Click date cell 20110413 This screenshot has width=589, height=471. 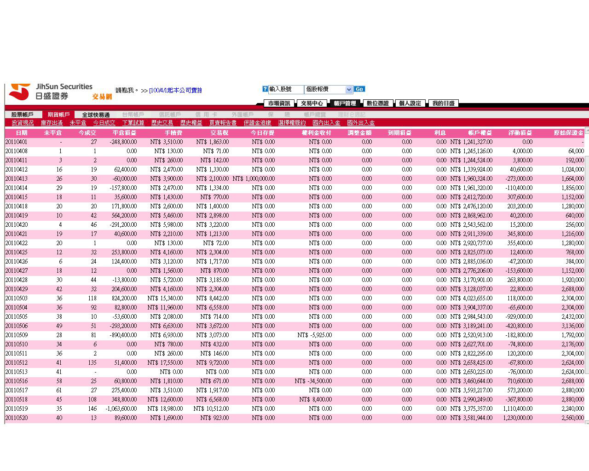click(17, 179)
